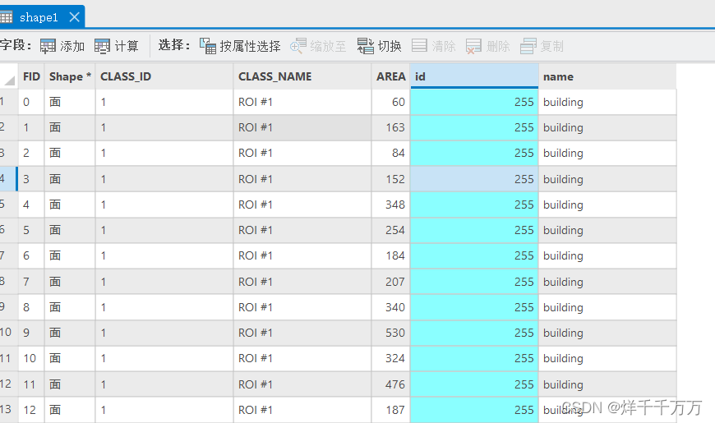Select row number 1 header
The image size is (715, 423).
click(x=8, y=102)
